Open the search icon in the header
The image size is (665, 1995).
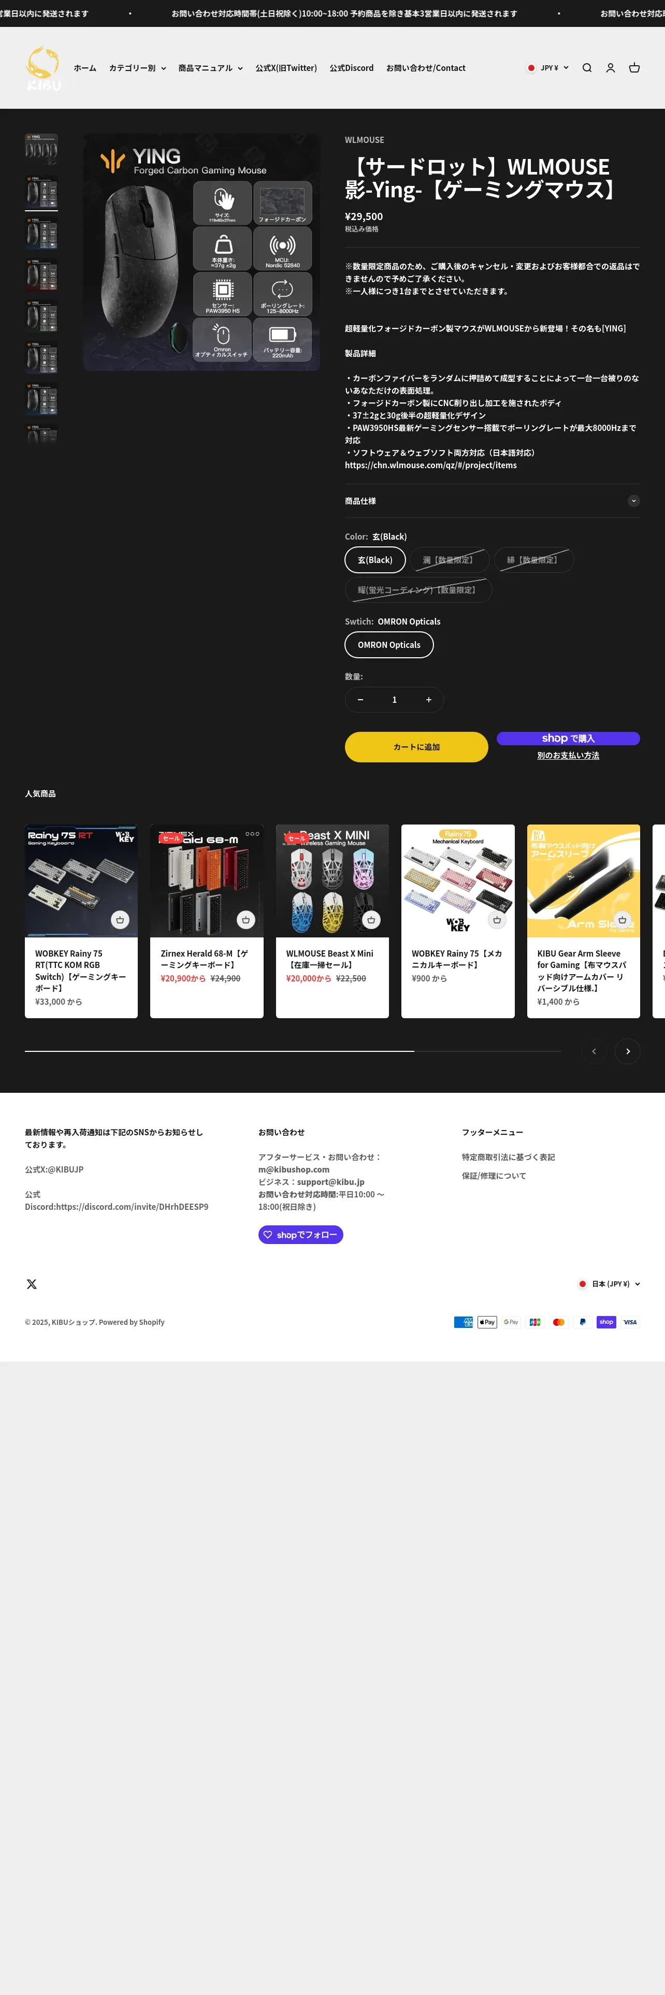coord(587,68)
